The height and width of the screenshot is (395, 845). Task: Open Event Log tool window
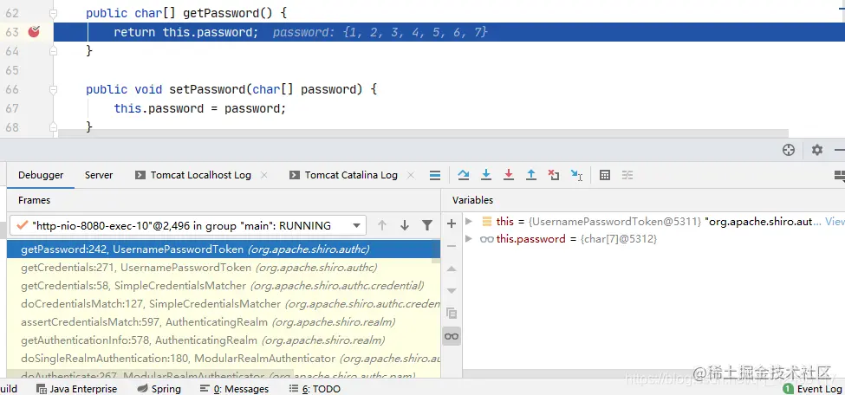[x=813, y=389]
